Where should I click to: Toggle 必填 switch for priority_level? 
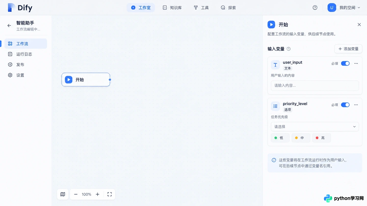(345, 105)
